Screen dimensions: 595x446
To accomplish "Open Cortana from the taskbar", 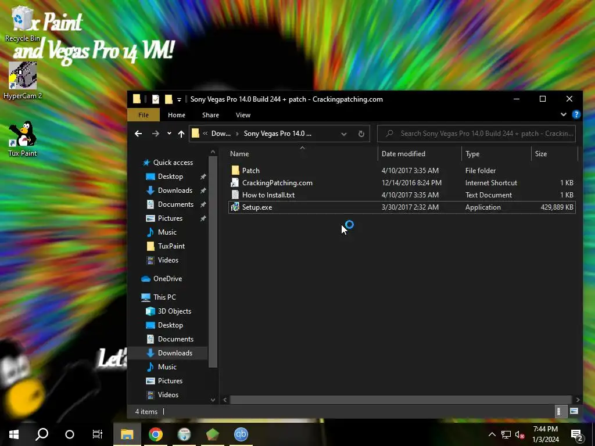I will 70,434.
